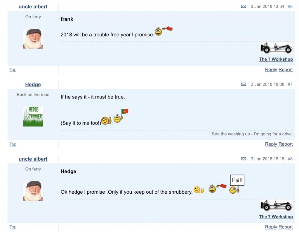Open post number #7 permalink
The width and height of the screenshot is (299, 232).
[x=290, y=84]
